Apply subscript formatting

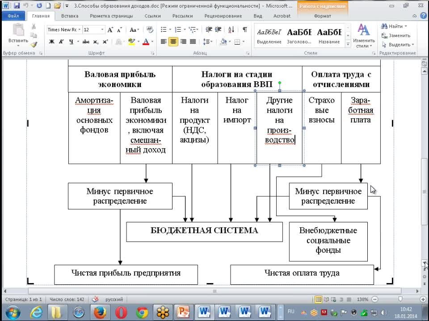96,42
